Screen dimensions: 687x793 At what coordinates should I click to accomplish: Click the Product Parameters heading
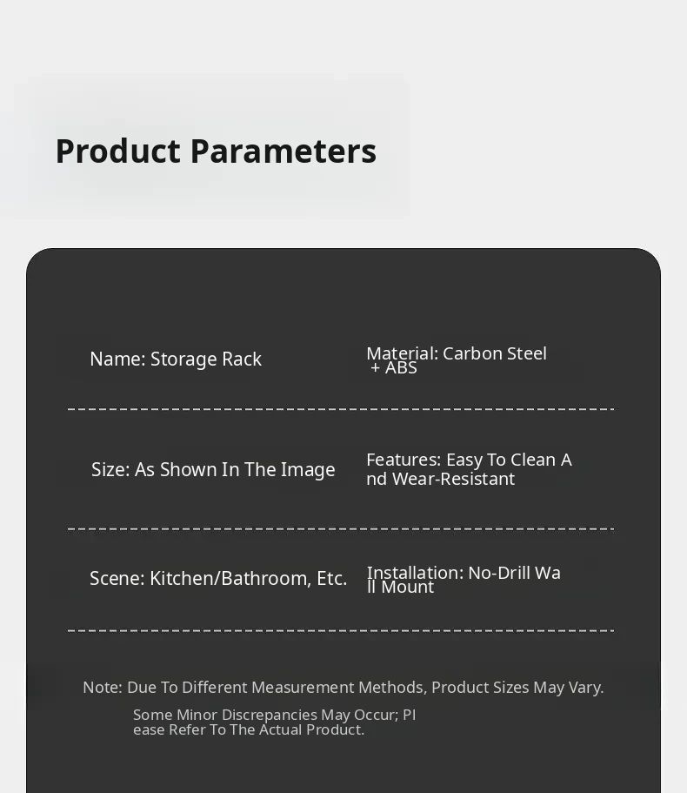[x=216, y=151]
